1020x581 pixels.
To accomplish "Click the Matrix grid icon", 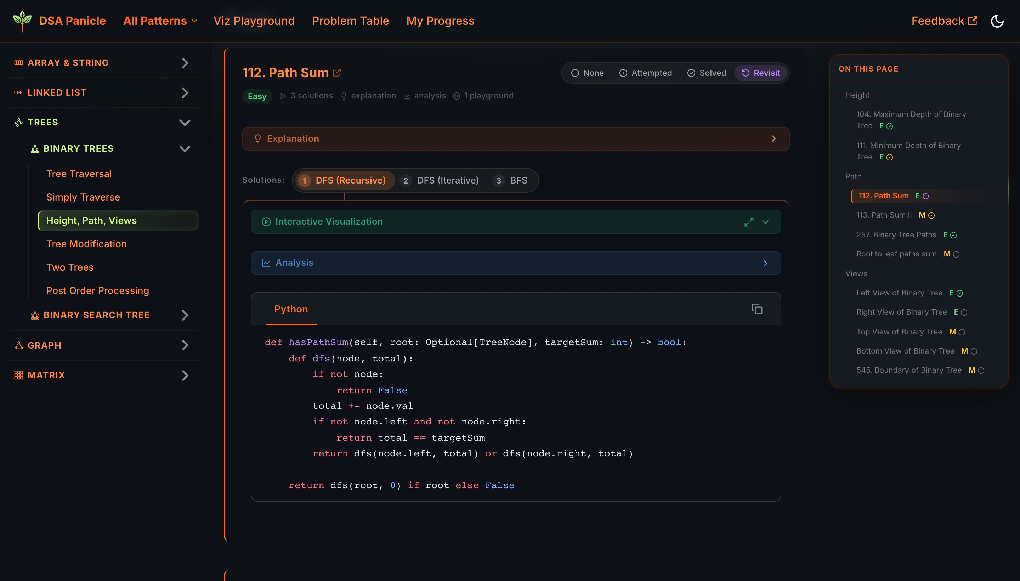I will (18, 375).
